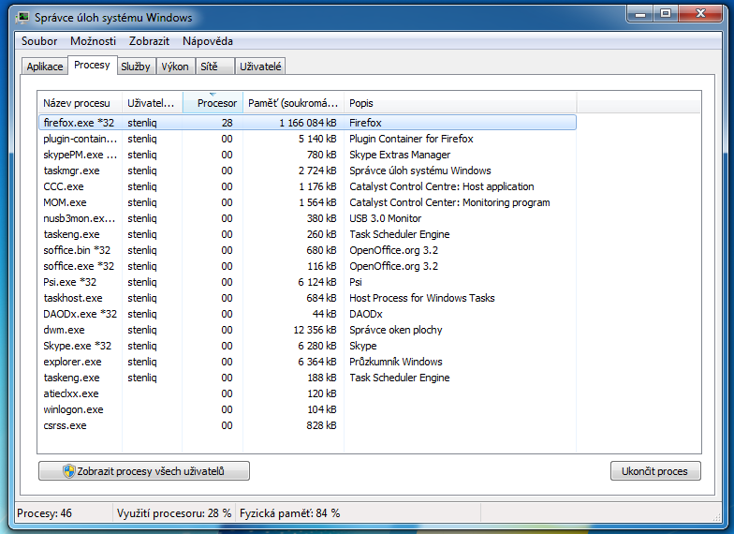This screenshot has width=734, height=534.
Task: Select the atieclxx.exe process row
Action: coord(307,393)
